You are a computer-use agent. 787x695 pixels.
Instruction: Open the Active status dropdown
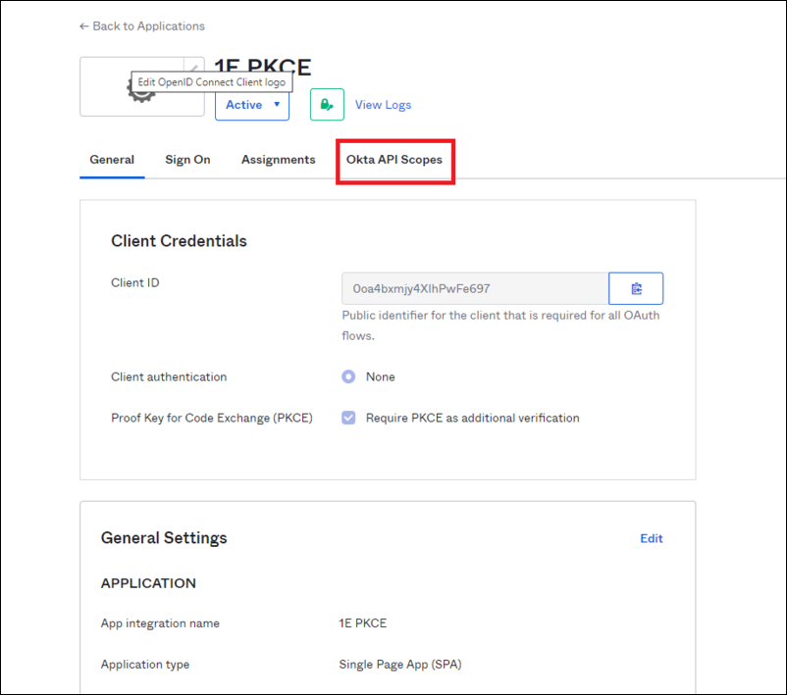pos(252,105)
